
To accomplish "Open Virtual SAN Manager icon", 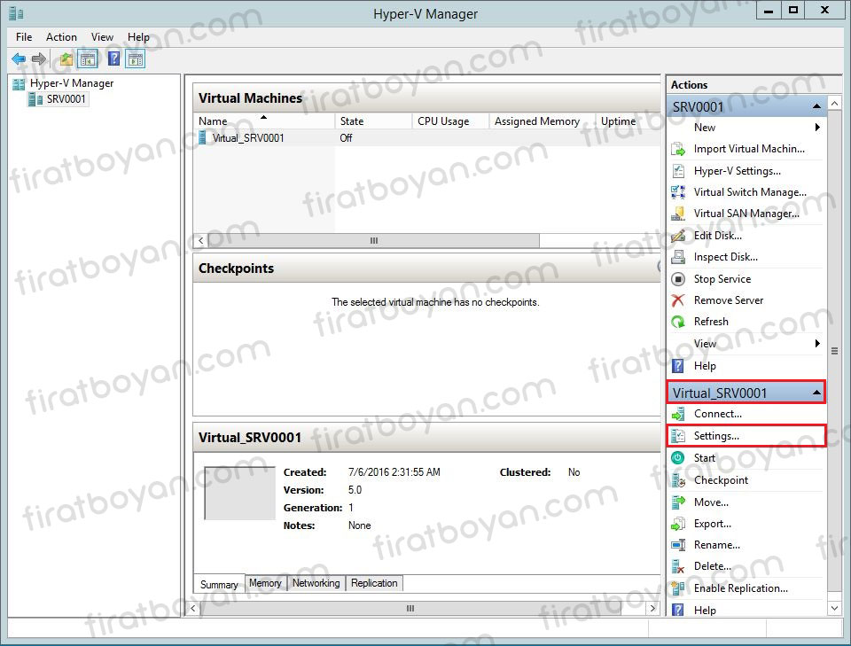I will click(678, 214).
